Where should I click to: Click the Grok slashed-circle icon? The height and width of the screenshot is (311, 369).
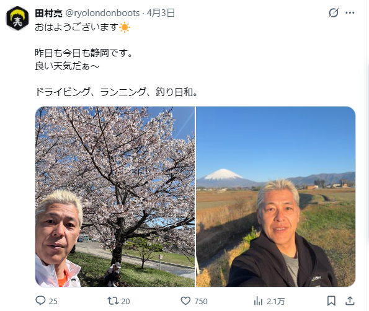pos(334,12)
